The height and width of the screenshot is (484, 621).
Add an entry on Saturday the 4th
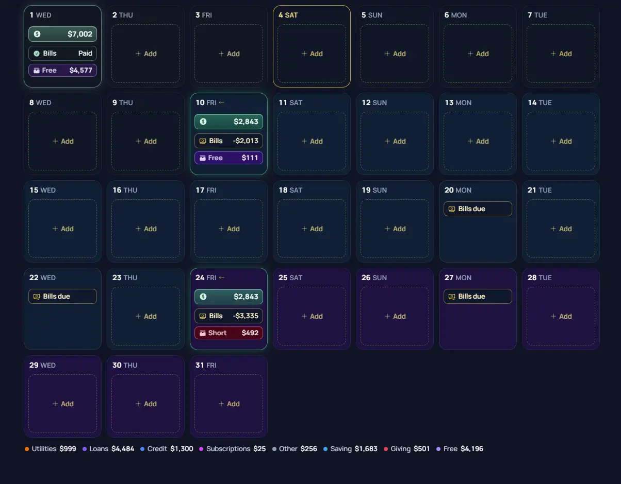point(312,54)
